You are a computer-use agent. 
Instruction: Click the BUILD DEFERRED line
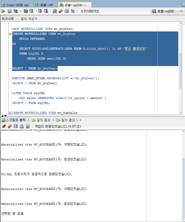[x=32, y=39]
